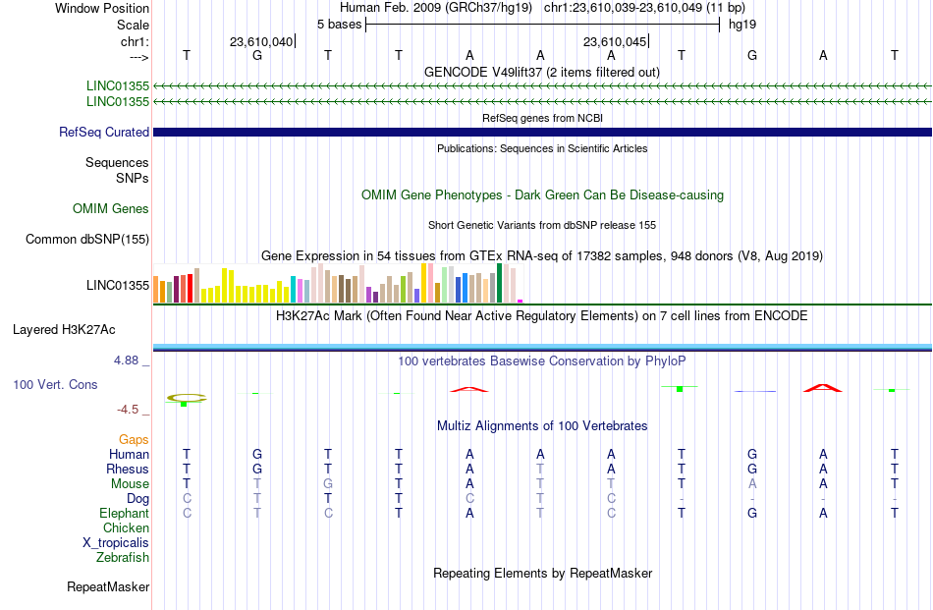
Task: Click the genome position header chr1:23,610,039-23,610,049
Action: [x=644, y=8]
